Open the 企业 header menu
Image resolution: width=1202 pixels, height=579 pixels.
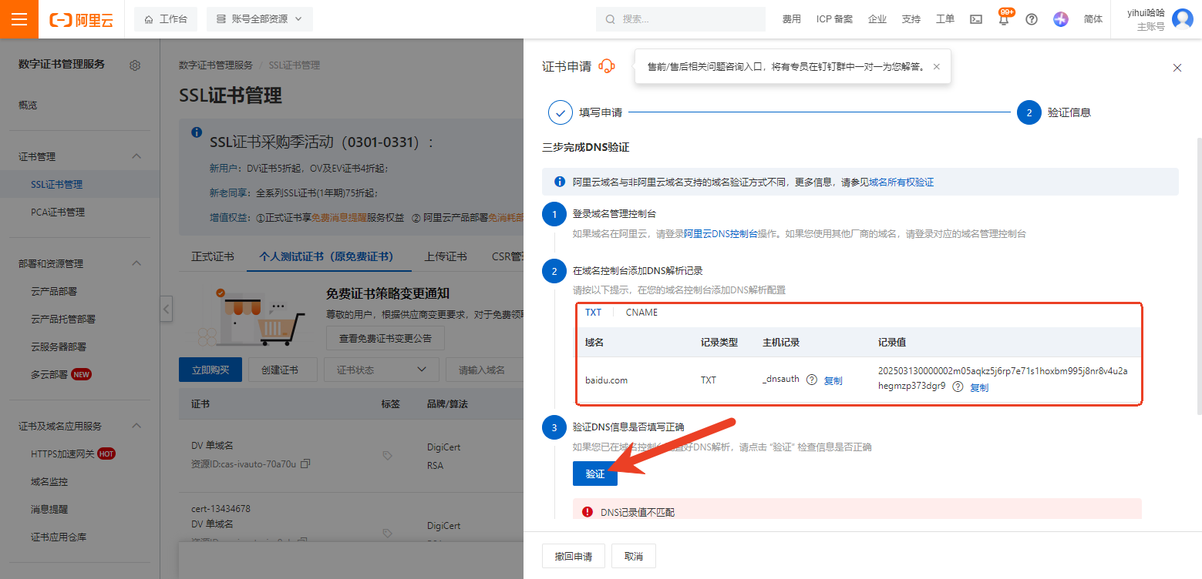click(877, 19)
